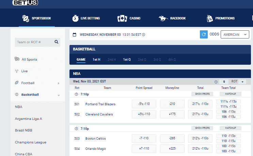
Task: Open the odds format AMERICAN dropdown
Action: point(235,34)
